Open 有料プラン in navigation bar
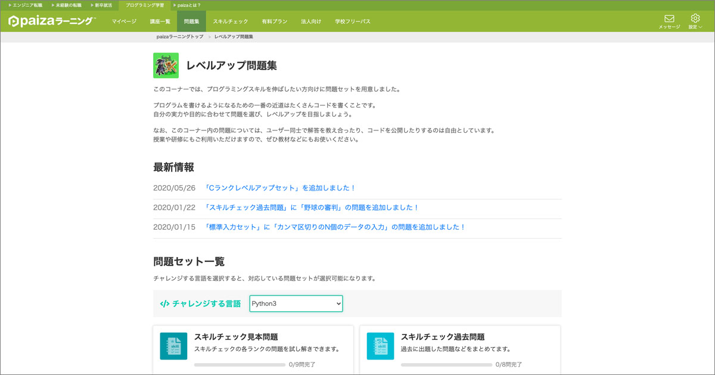 274,21
